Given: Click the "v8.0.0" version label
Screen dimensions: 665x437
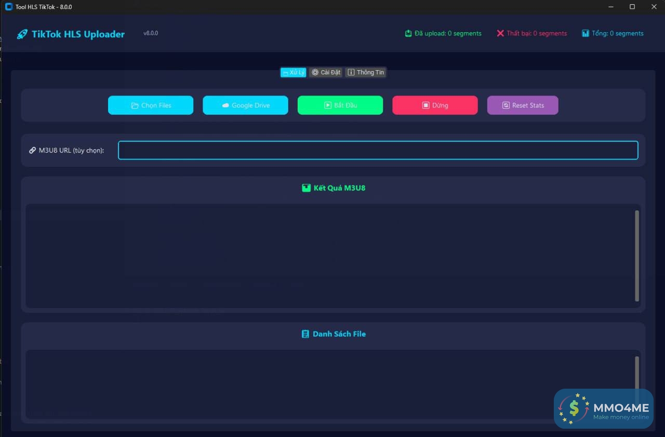Looking at the screenshot, I should (151, 33).
